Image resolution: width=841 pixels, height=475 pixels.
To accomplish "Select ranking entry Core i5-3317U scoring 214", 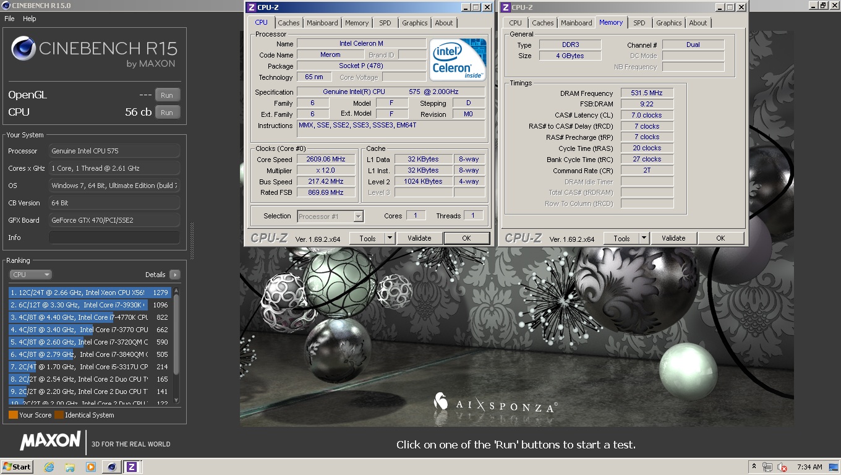I will click(90, 367).
